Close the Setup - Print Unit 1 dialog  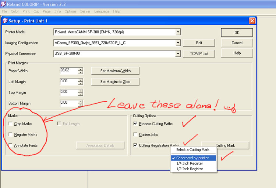click(252, 21)
